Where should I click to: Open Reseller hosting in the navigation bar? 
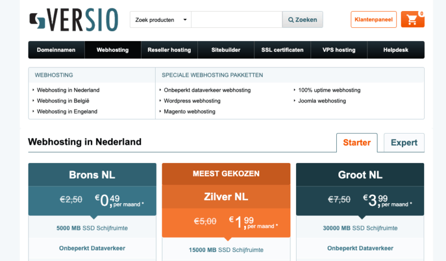coord(169,50)
